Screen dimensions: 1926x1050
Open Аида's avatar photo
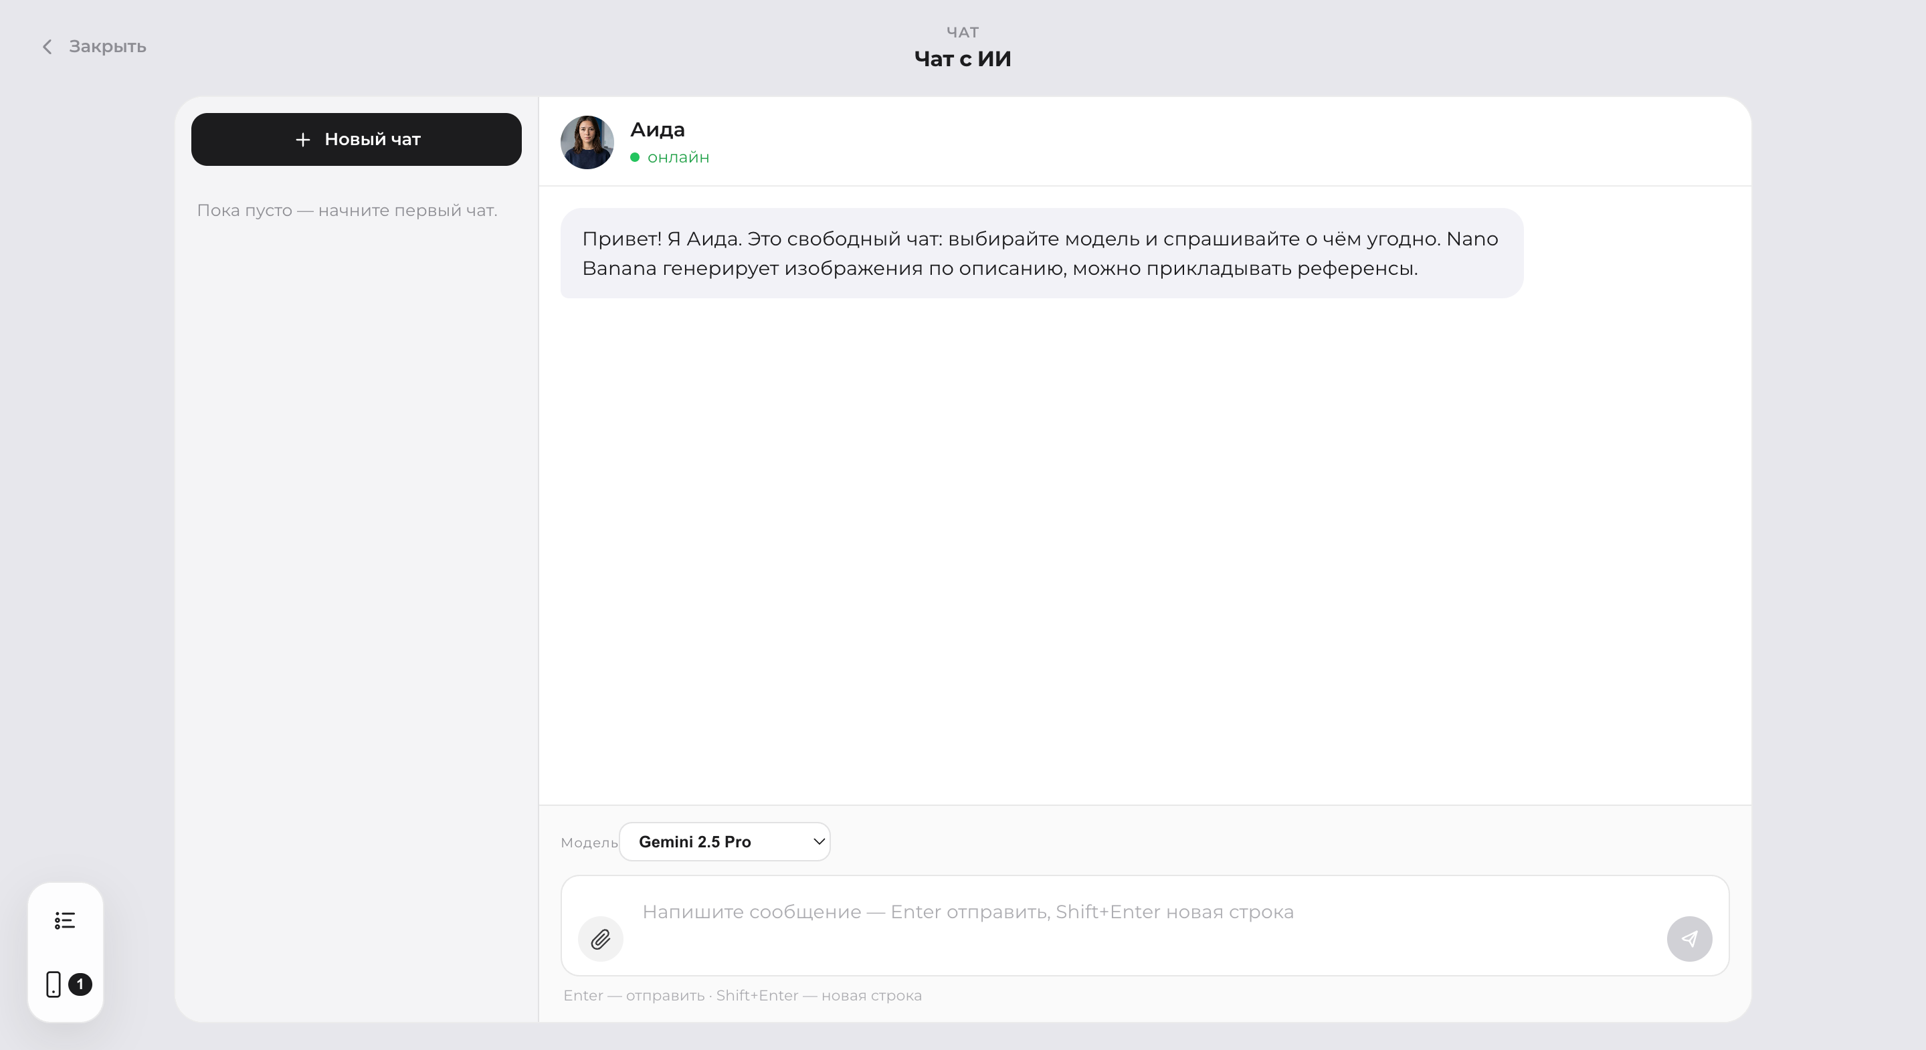587,142
